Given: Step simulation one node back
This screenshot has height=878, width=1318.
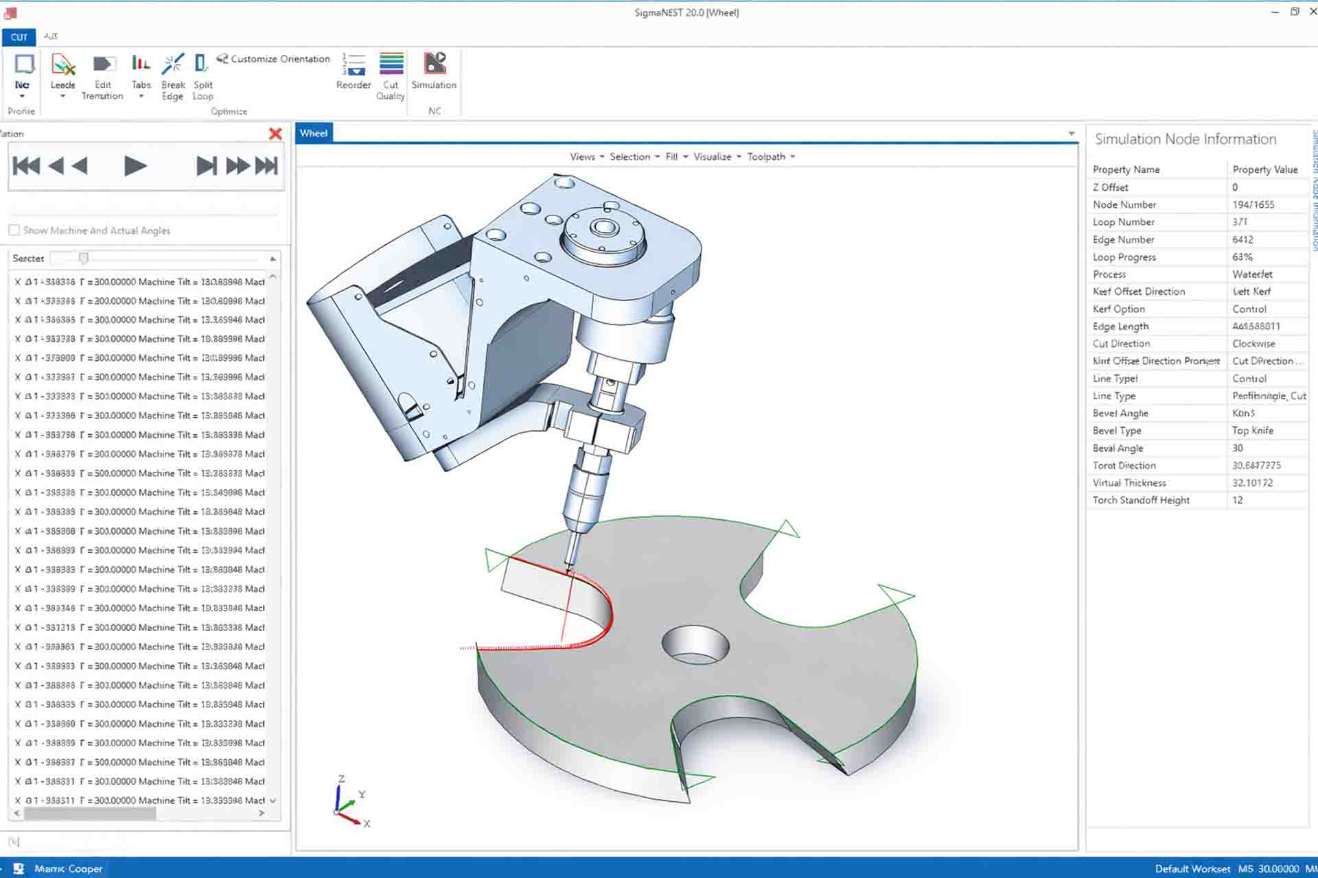Looking at the screenshot, I should coord(80,165).
